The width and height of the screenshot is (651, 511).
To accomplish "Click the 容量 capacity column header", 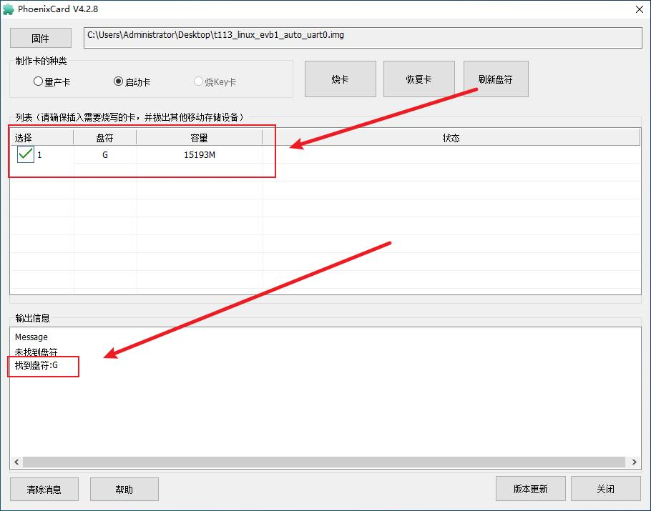I will click(x=199, y=137).
